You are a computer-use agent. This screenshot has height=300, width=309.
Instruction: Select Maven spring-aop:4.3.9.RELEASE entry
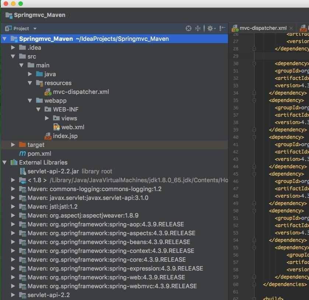(x=106, y=225)
